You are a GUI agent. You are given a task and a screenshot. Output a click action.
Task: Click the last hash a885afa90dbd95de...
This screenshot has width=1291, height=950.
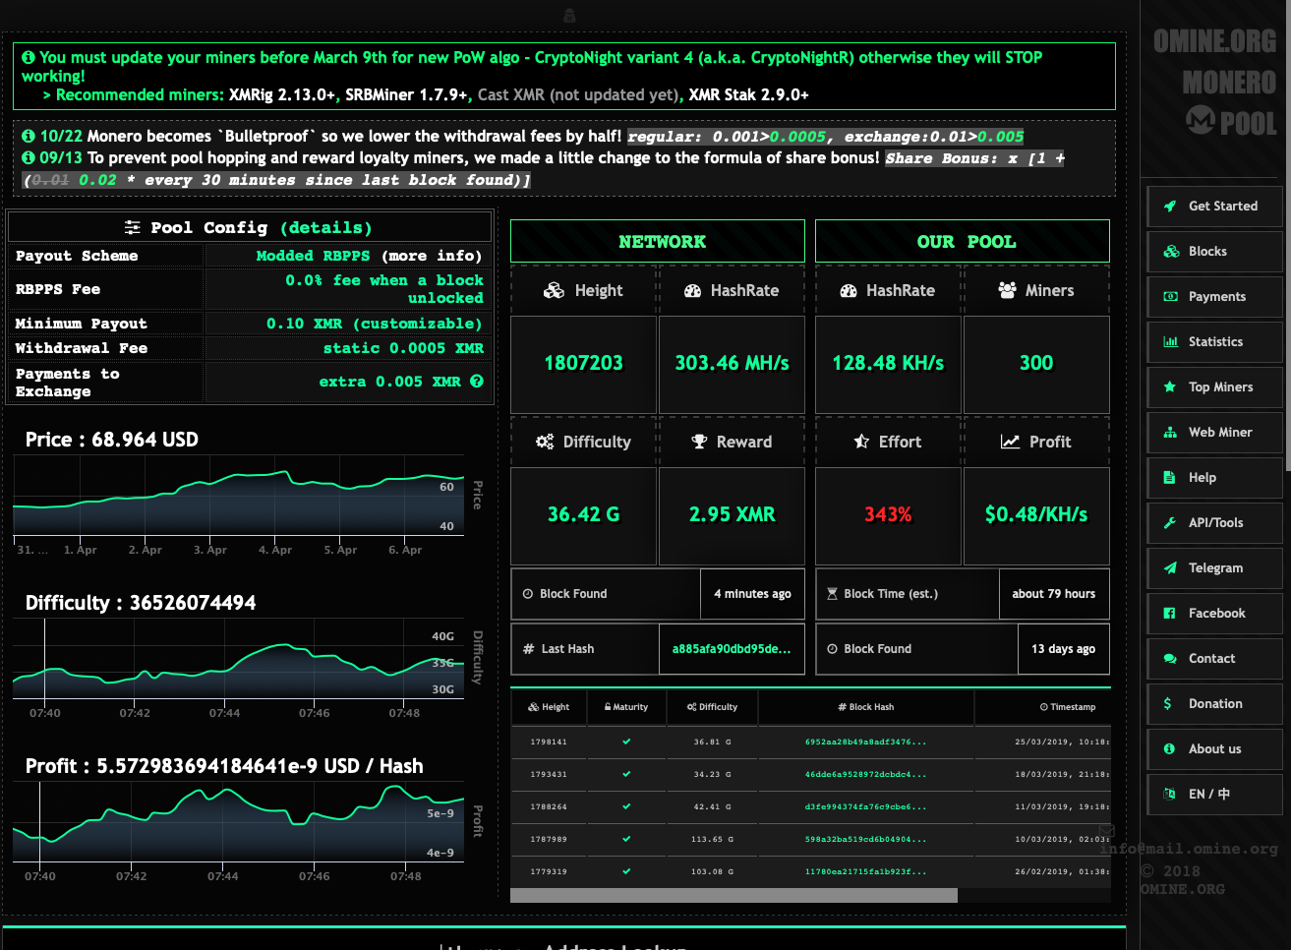pyautogui.click(x=732, y=649)
